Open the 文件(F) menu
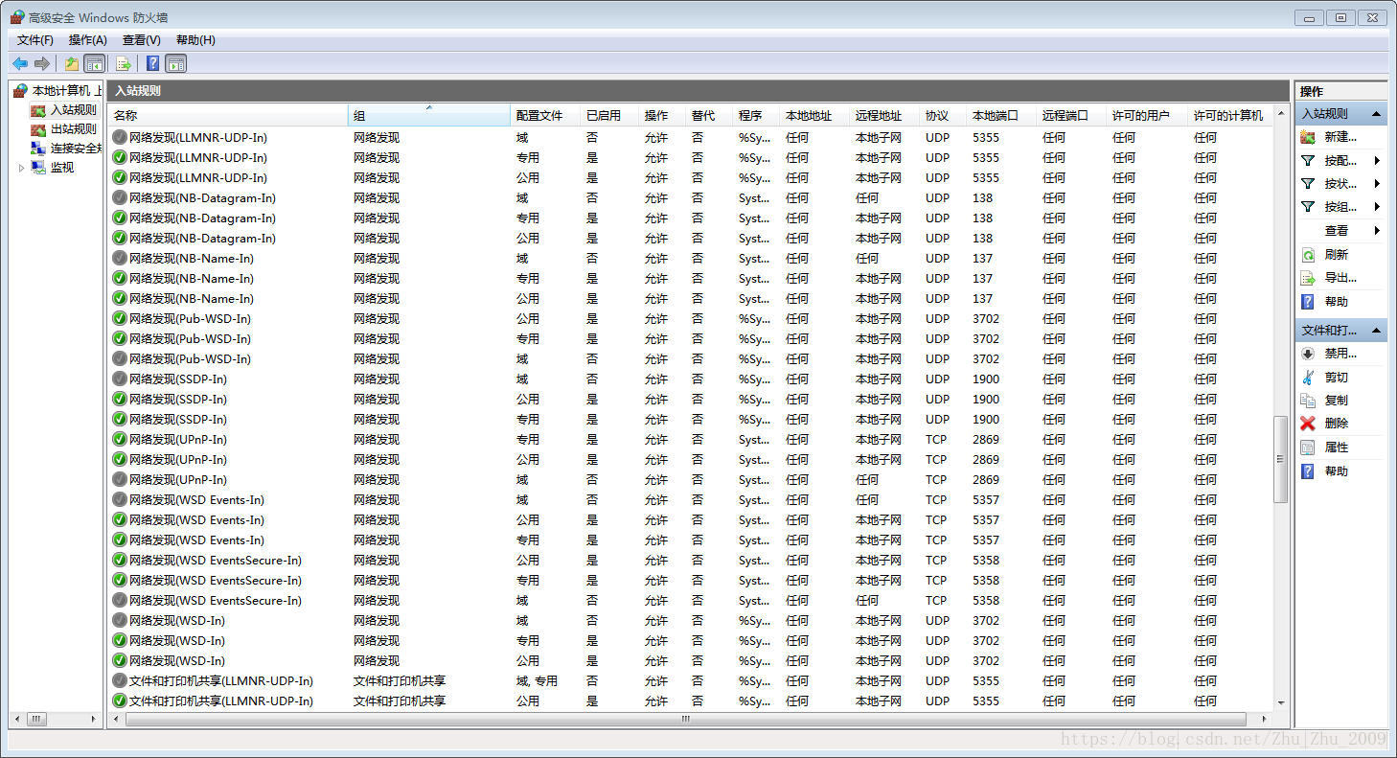This screenshot has width=1397, height=758. coord(35,40)
